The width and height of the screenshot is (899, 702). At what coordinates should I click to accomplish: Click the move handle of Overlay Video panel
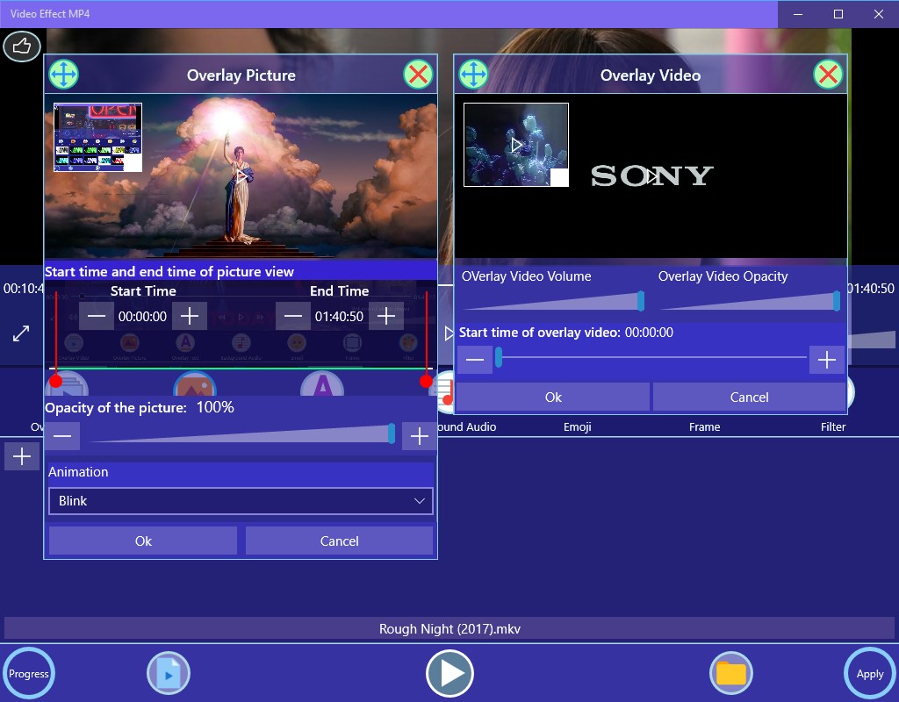point(473,75)
